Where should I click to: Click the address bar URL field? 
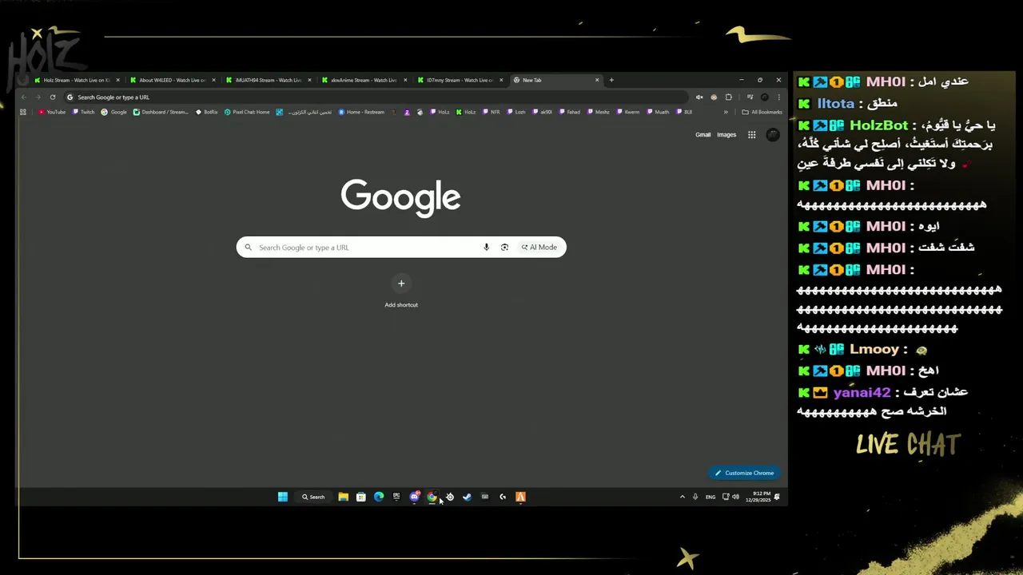coord(376,97)
